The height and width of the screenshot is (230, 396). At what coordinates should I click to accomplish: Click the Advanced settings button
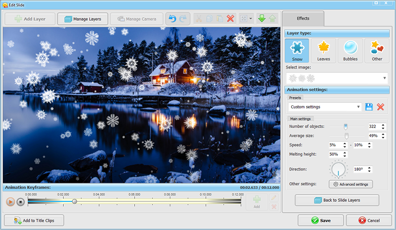click(351, 184)
